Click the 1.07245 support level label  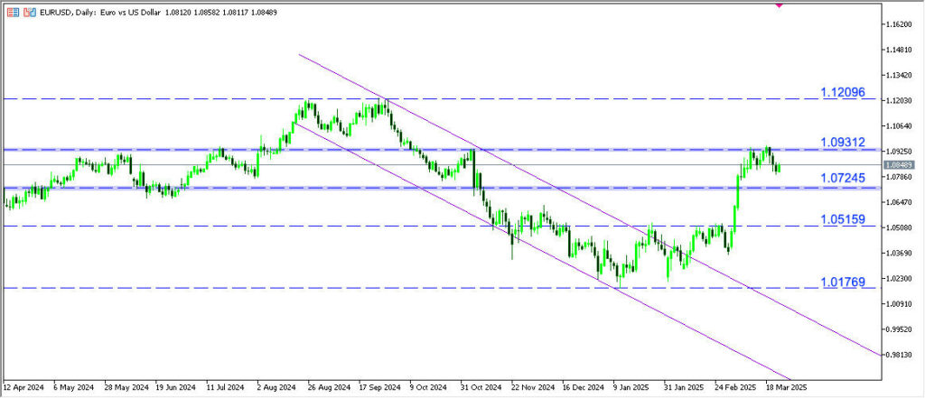843,179
